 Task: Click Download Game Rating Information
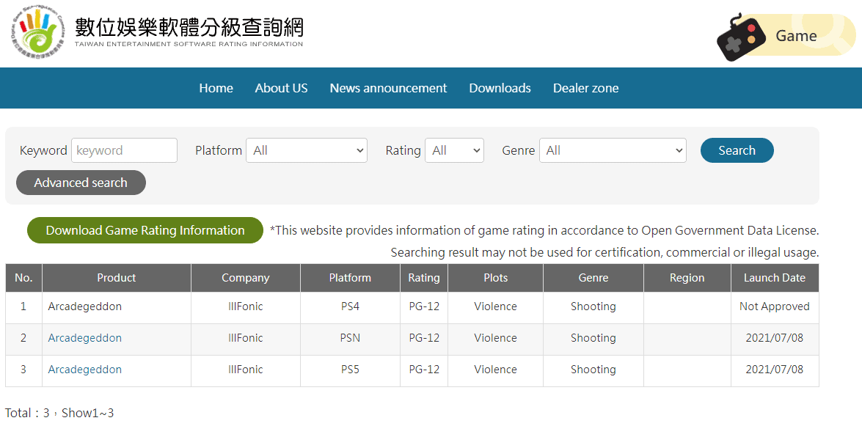(145, 229)
